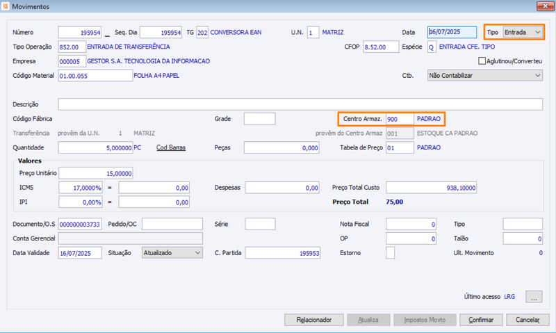Image resolution: width=556 pixels, height=333 pixels.
Task: Click the Talão input field
Action: tap(523, 238)
